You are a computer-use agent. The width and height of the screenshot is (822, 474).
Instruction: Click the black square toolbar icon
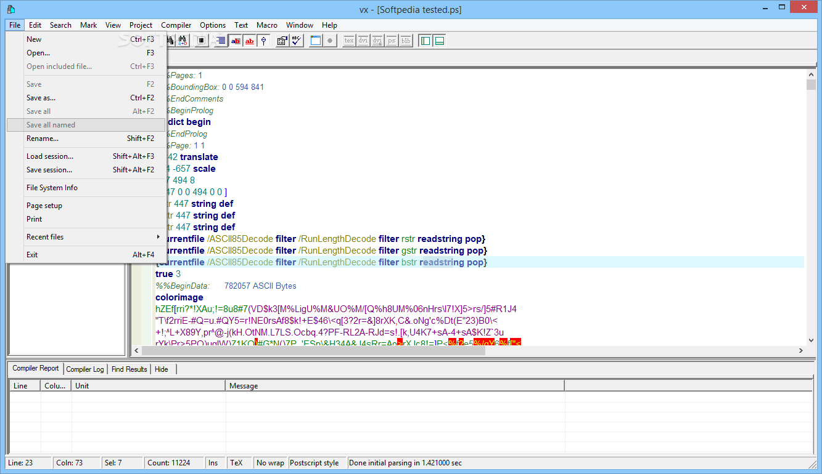[x=201, y=41]
